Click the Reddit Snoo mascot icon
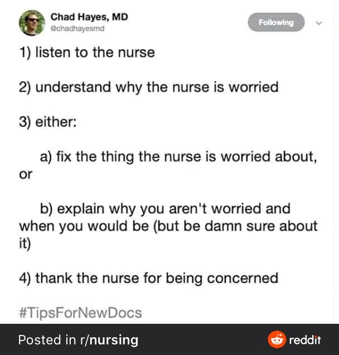This screenshot has height=355, width=339. tap(277, 339)
